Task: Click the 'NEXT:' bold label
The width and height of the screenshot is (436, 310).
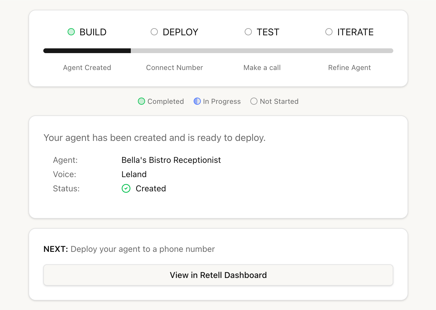Action: (56, 249)
